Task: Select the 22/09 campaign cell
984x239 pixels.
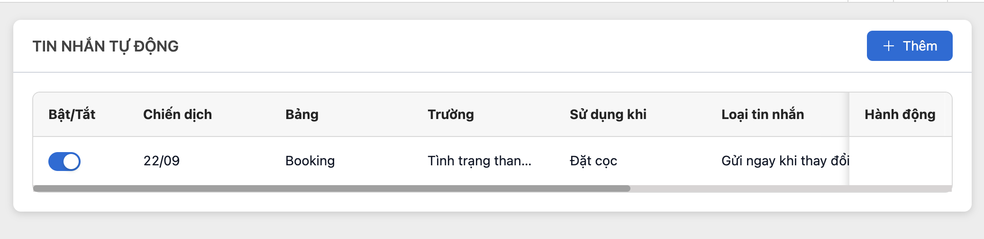Action: (x=162, y=161)
